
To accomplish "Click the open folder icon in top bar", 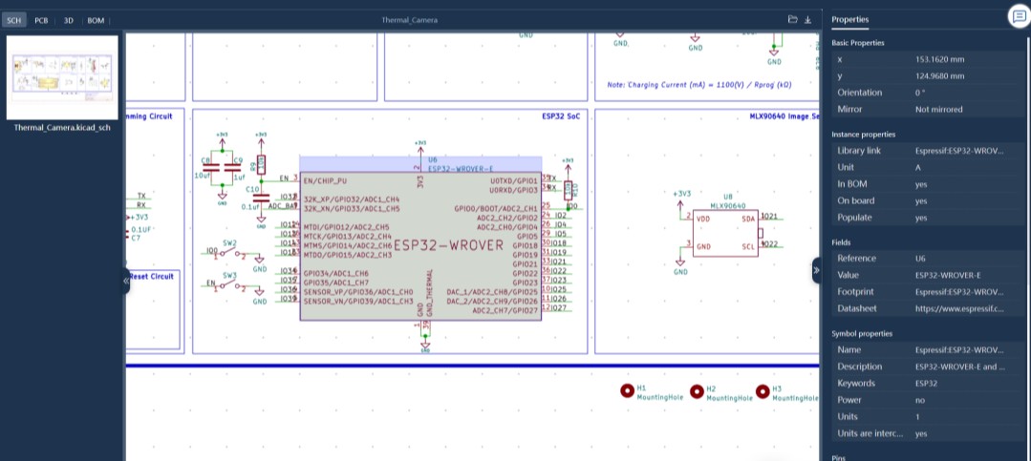I will 792,19.
